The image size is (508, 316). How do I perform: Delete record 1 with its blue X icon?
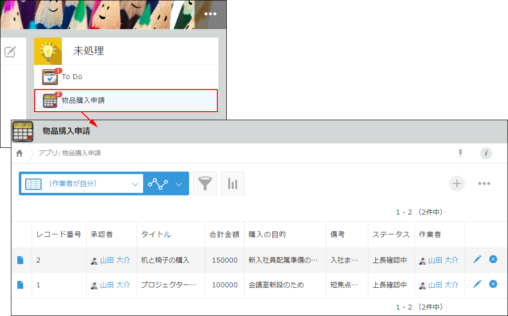click(x=493, y=284)
